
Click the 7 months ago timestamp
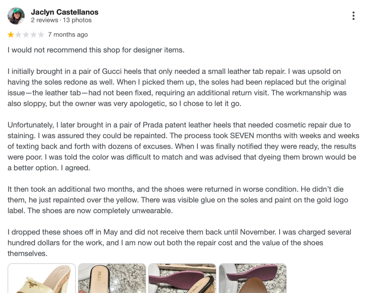[68, 35]
